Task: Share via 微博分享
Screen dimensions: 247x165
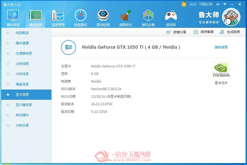Action: [x=176, y=32]
